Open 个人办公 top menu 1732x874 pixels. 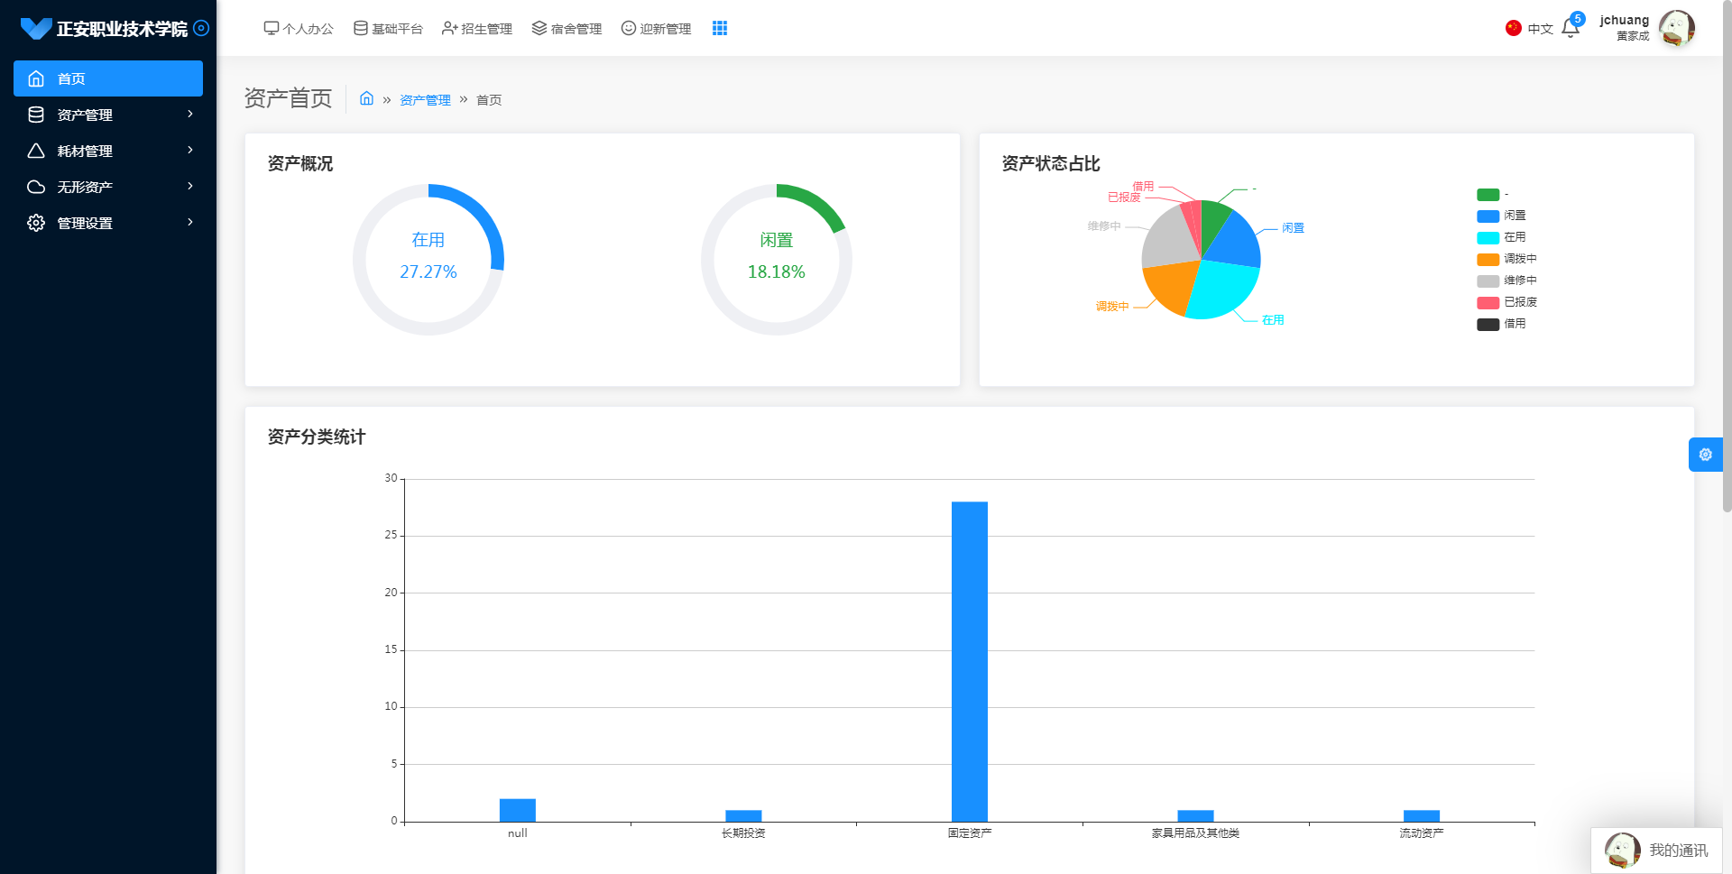[x=299, y=29]
